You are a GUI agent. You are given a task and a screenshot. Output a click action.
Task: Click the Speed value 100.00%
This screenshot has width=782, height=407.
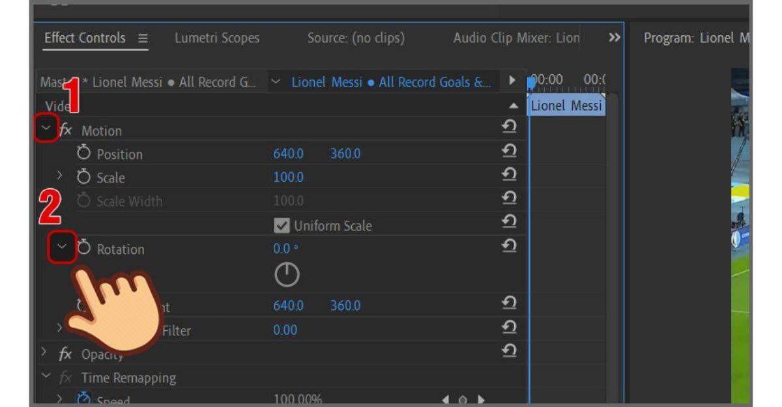pos(298,399)
